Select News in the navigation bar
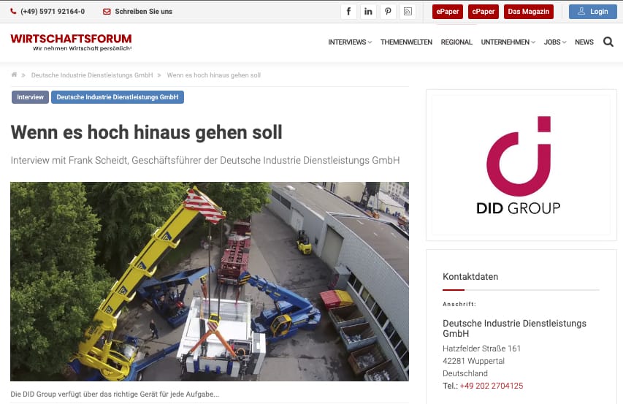Screen dimensions: 623x404 tap(584, 42)
